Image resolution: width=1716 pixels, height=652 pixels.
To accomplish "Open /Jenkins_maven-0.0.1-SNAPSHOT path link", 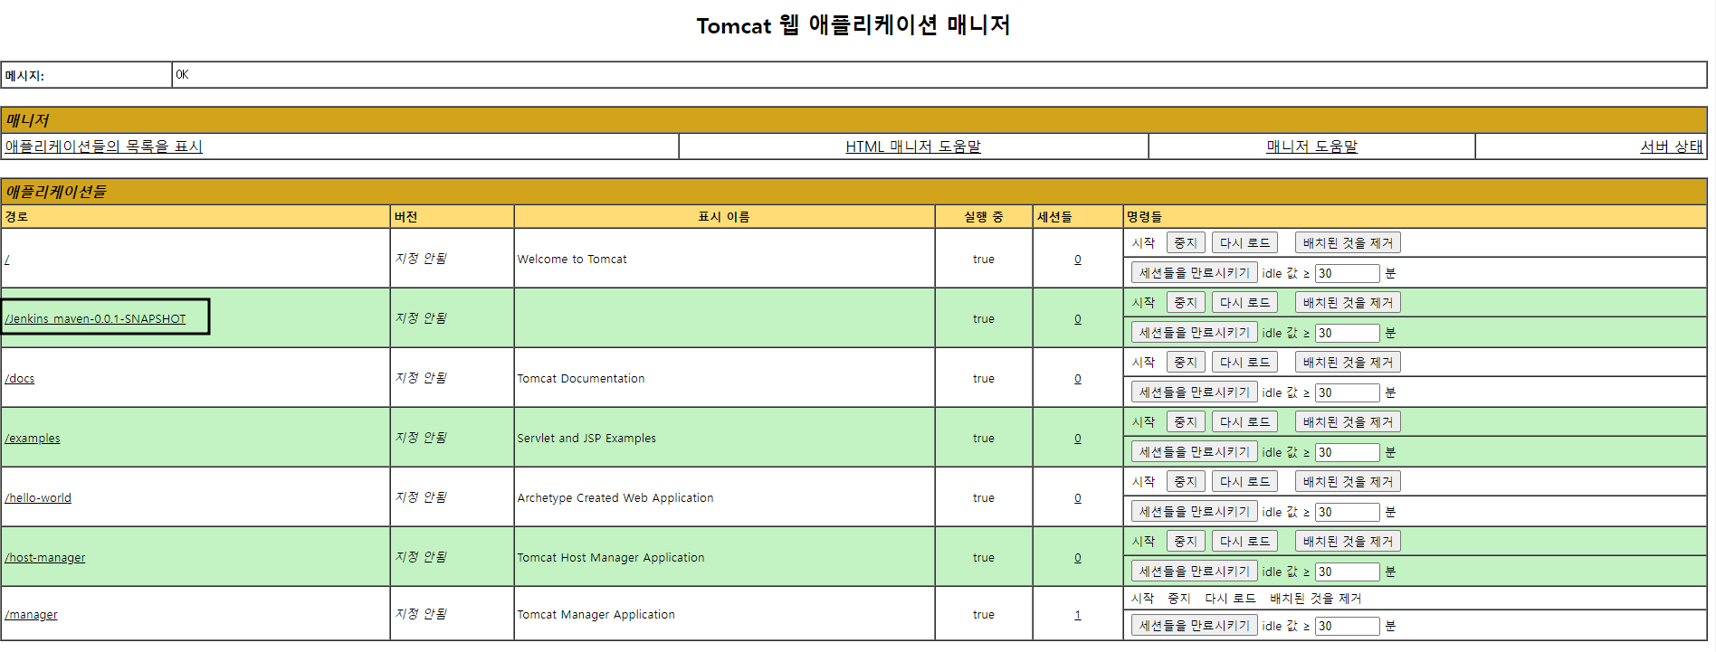I will coord(95,319).
